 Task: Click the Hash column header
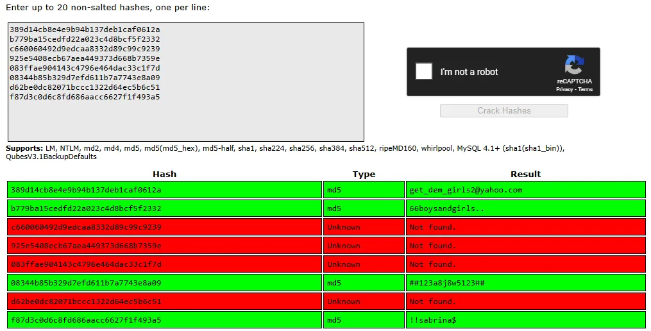tap(164, 174)
